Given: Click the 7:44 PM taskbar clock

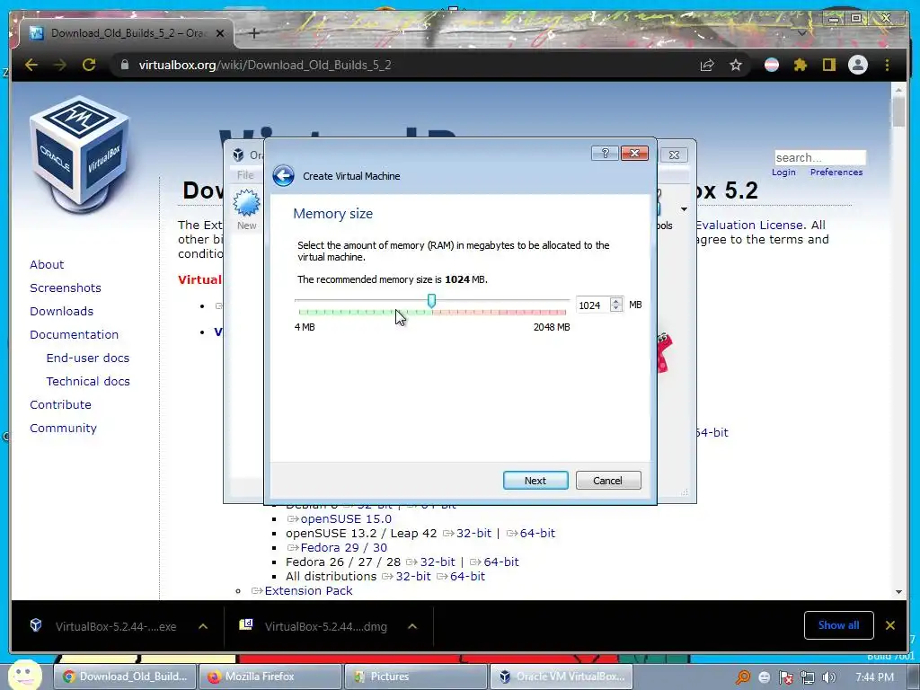Looking at the screenshot, I should [874, 677].
